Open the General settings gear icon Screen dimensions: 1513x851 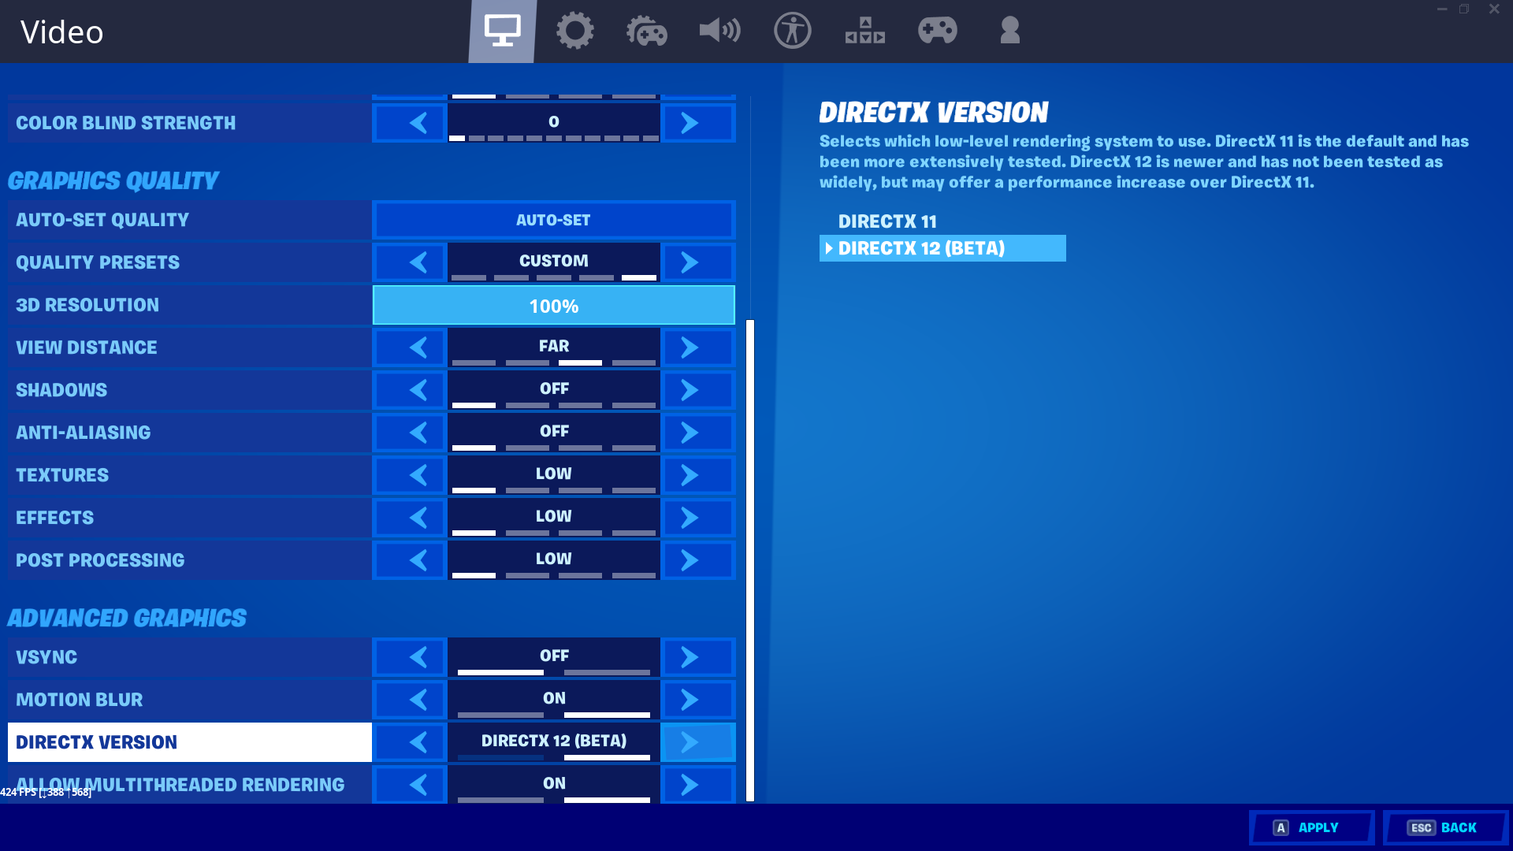(574, 32)
